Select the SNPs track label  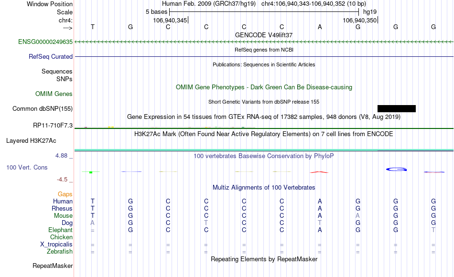coord(65,79)
